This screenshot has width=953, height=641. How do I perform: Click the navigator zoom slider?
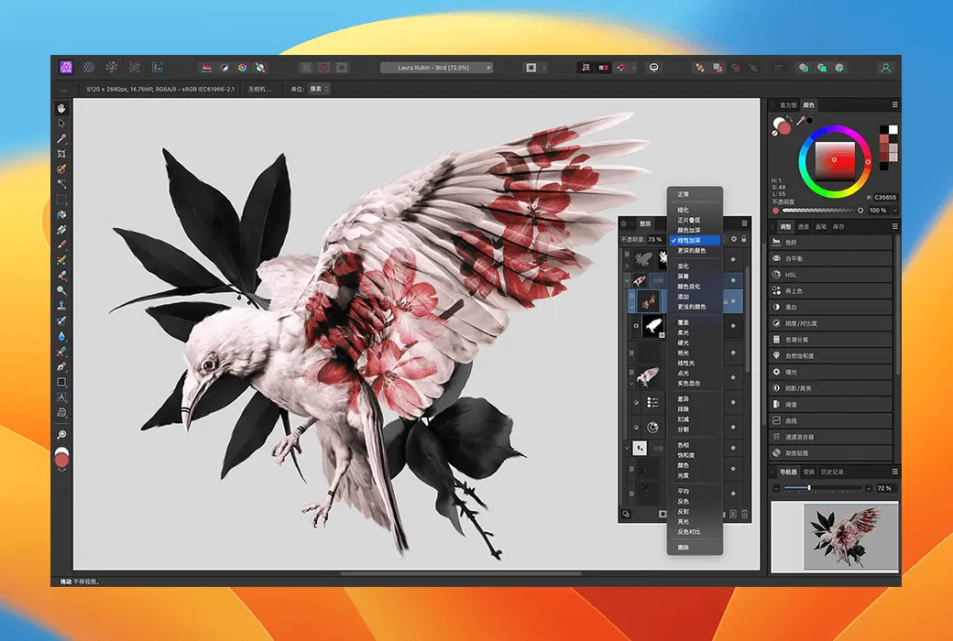coord(823,488)
